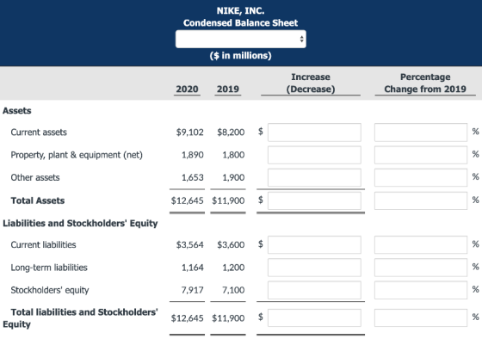Select Stockholders' equity Increase (Decrease) field

tap(314, 290)
